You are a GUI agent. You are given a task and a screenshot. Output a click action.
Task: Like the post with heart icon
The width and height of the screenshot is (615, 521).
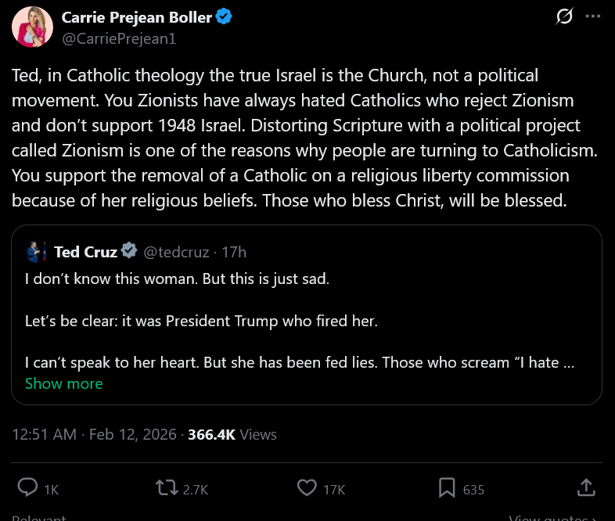pos(307,488)
